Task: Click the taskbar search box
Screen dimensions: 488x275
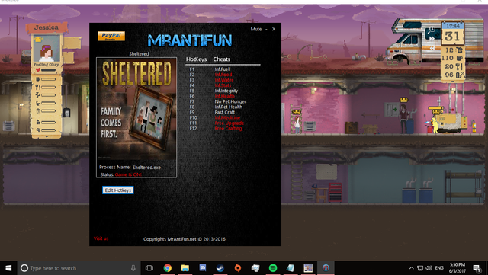Action: tap(79, 268)
